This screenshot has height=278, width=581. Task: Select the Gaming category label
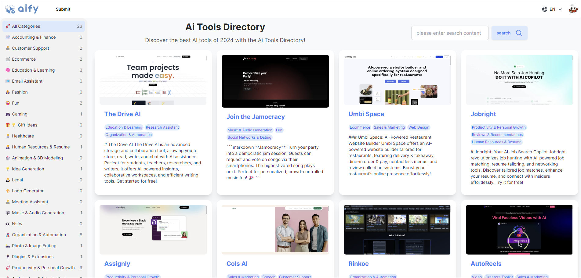coord(20,114)
